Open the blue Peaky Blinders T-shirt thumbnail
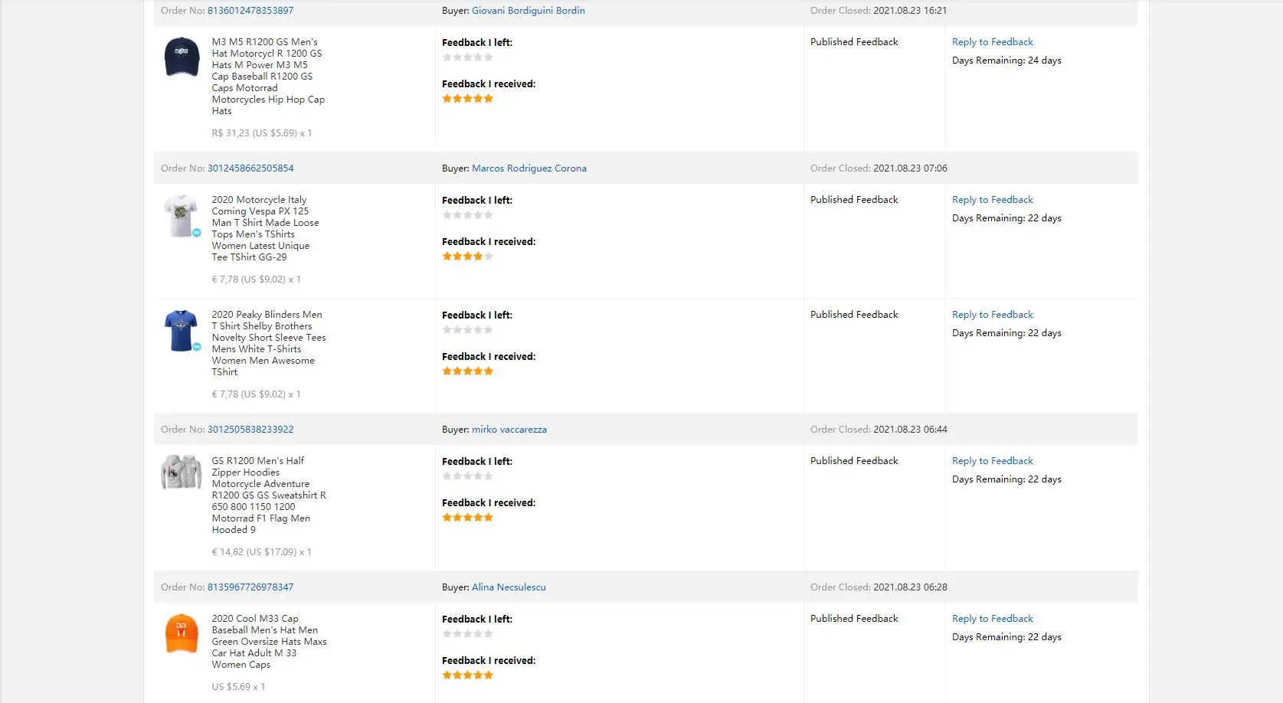 (x=182, y=331)
